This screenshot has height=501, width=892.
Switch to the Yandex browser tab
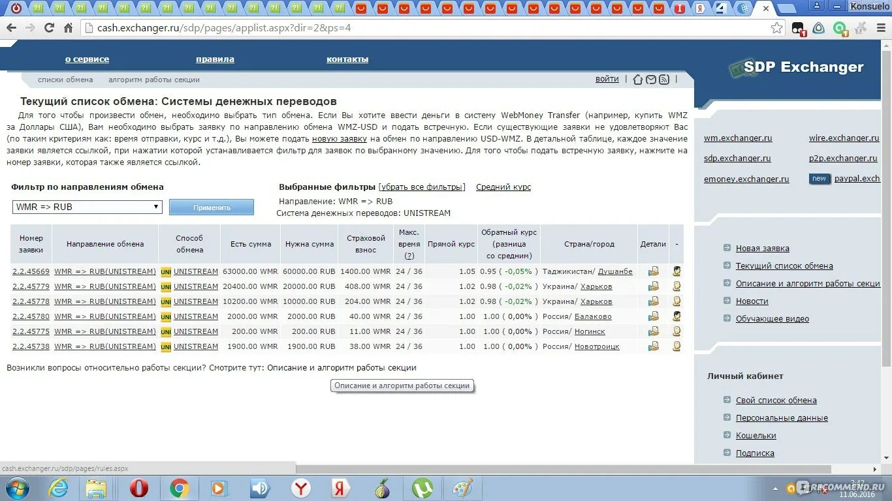[699, 8]
